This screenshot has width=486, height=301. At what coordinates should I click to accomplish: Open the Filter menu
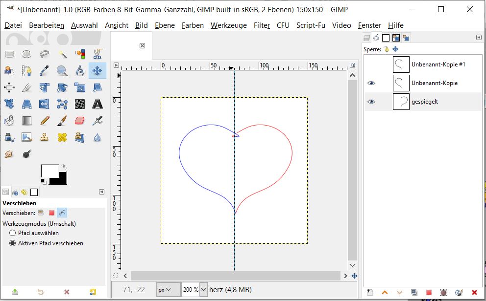[x=262, y=25]
